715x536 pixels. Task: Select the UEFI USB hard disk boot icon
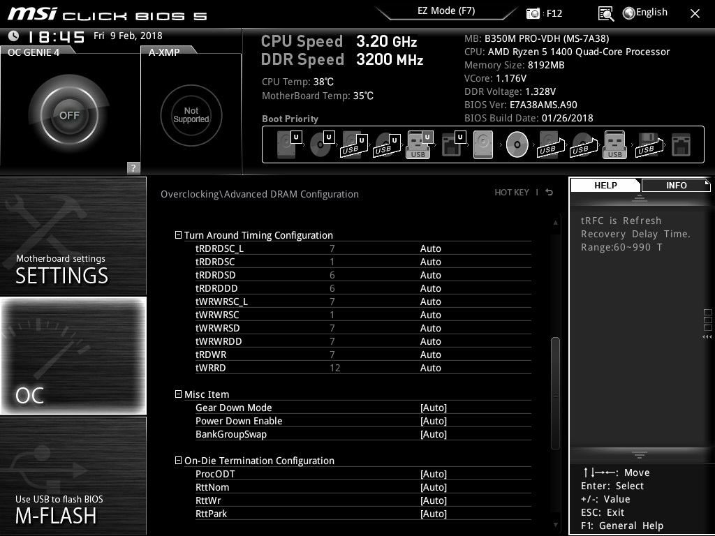(x=354, y=145)
